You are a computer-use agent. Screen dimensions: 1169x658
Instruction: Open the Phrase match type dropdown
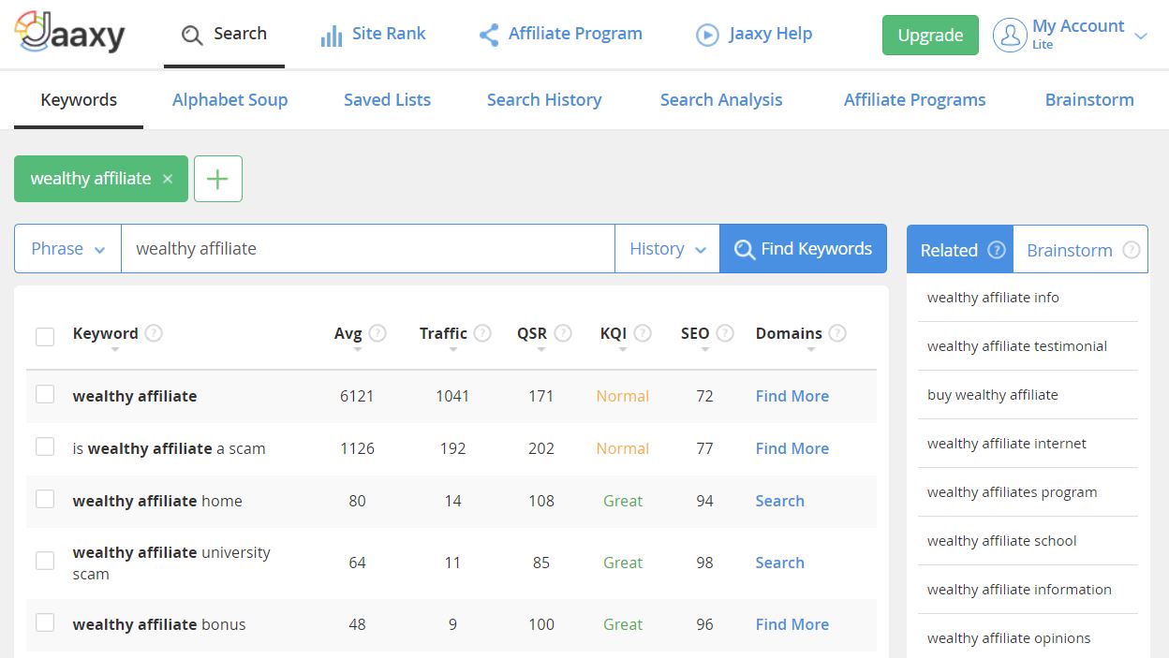click(x=67, y=248)
